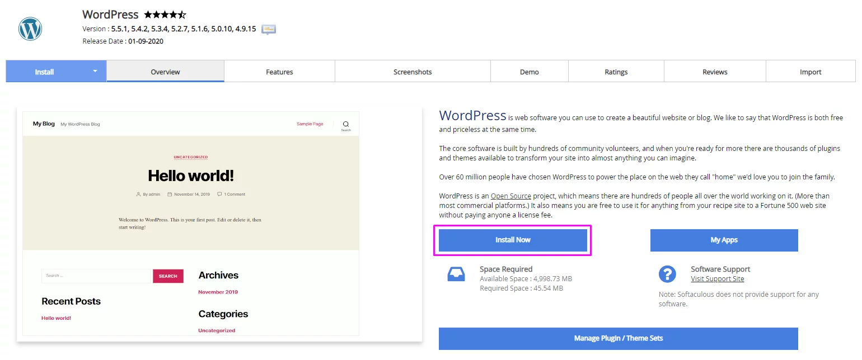Select the Demo tab
The height and width of the screenshot is (360, 862).
click(529, 72)
